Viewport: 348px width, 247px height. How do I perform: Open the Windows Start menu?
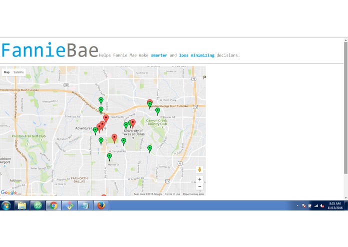click(6, 205)
